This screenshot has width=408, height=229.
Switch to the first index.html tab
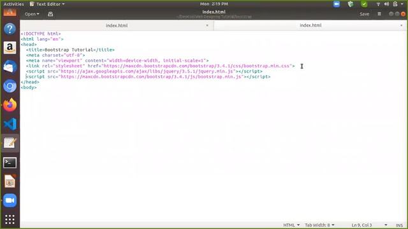(117, 25)
